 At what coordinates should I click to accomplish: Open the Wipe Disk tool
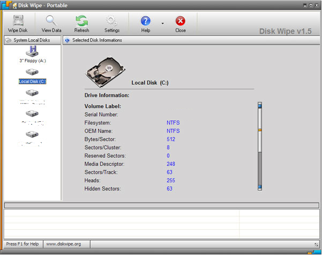pos(18,24)
